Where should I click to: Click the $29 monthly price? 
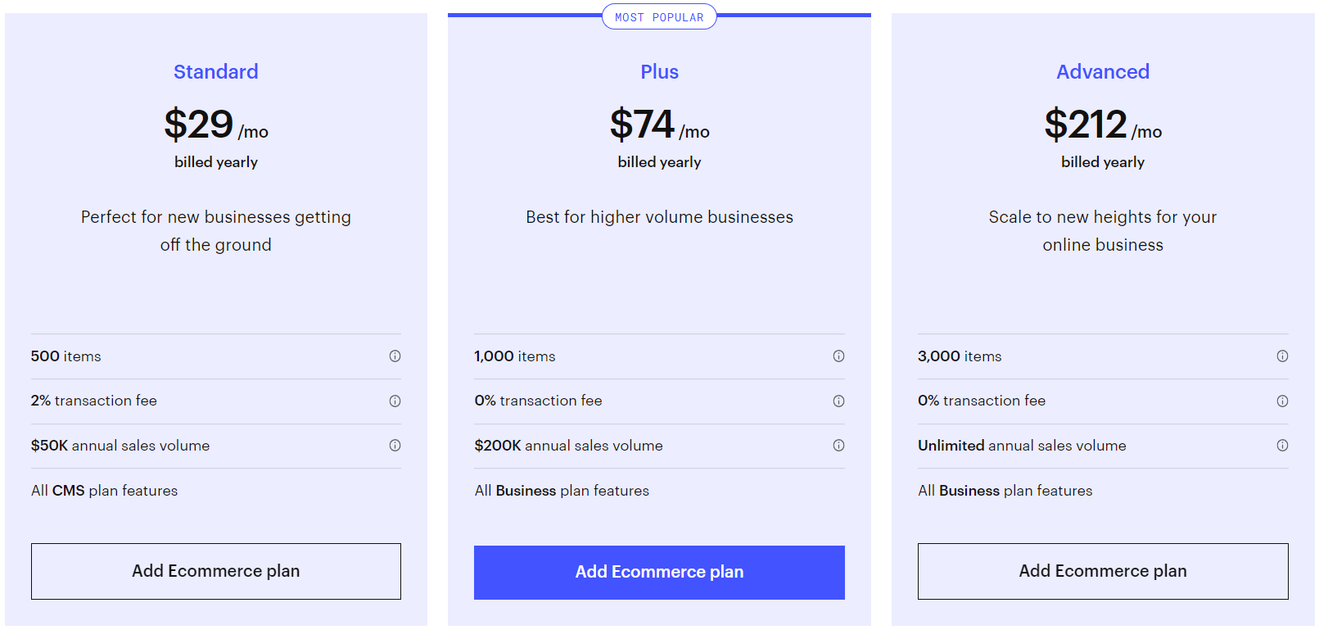tap(199, 125)
